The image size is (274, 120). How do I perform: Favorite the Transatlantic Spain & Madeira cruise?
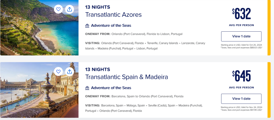[58, 71]
